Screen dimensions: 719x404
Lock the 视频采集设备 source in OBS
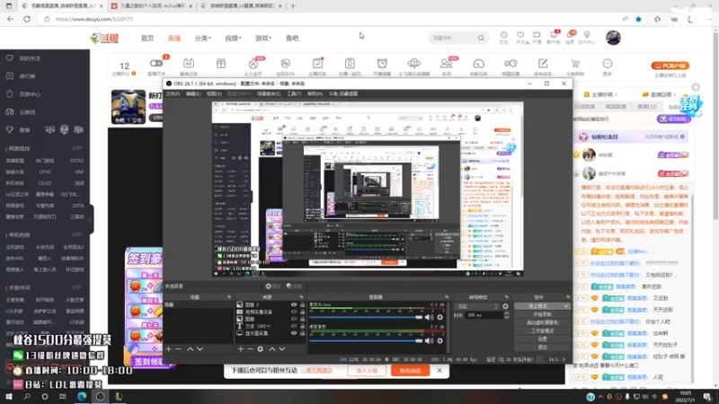(302, 312)
